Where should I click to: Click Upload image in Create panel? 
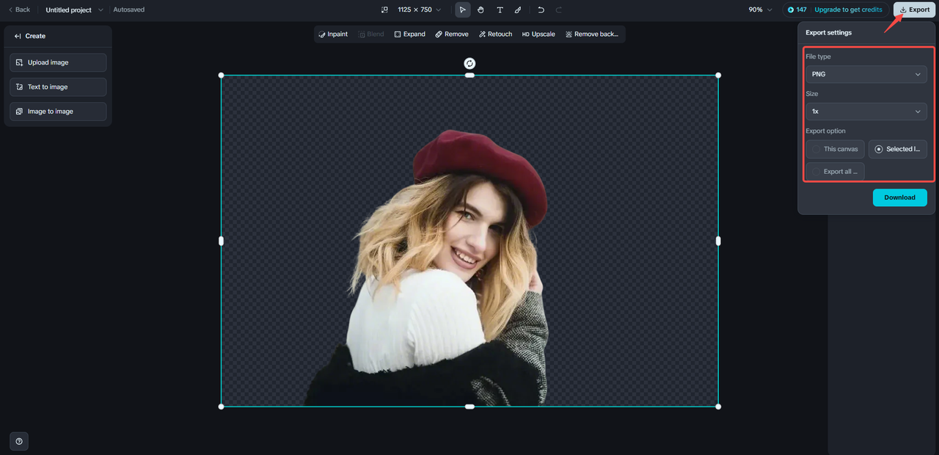pyautogui.click(x=58, y=62)
